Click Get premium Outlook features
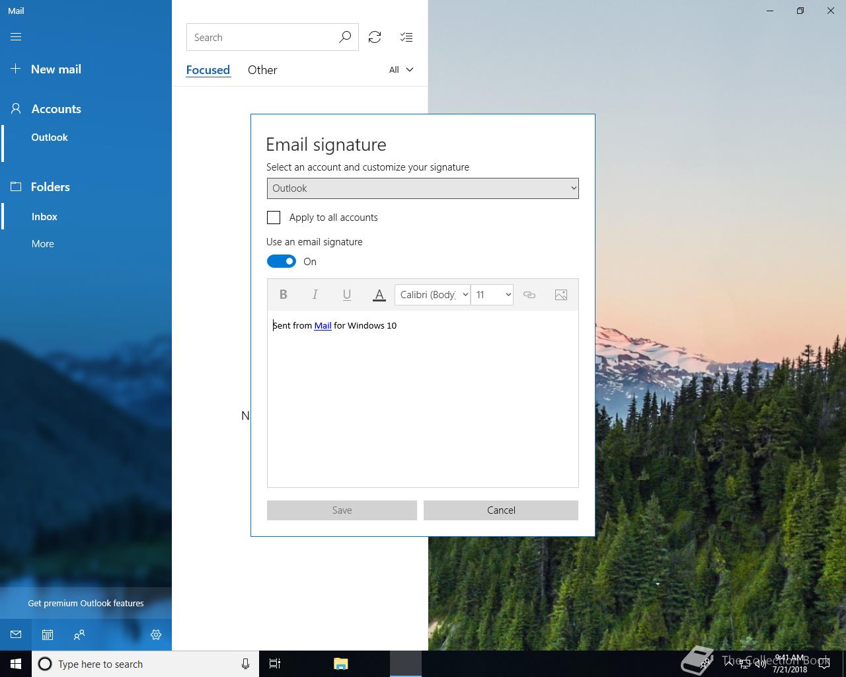The width and height of the screenshot is (846, 677). pyautogui.click(x=86, y=603)
